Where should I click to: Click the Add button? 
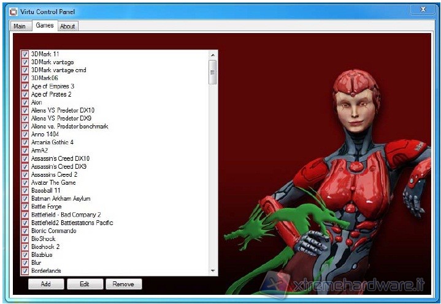pyautogui.click(x=46, y=284)
